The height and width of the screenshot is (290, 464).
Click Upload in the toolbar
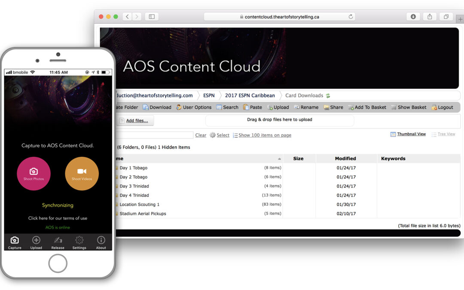(x=278, y=107)
